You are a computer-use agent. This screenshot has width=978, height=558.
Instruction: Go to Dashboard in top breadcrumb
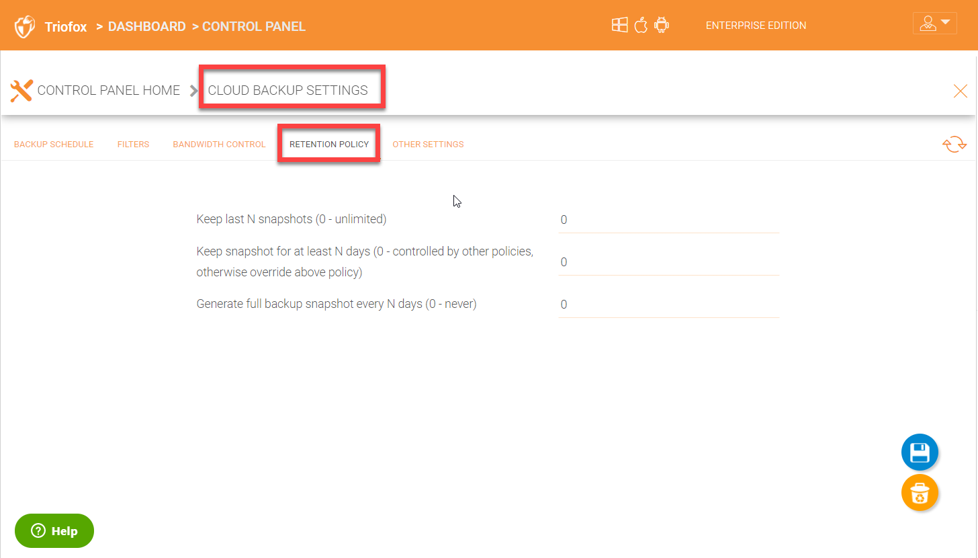(x=146, y=27)
